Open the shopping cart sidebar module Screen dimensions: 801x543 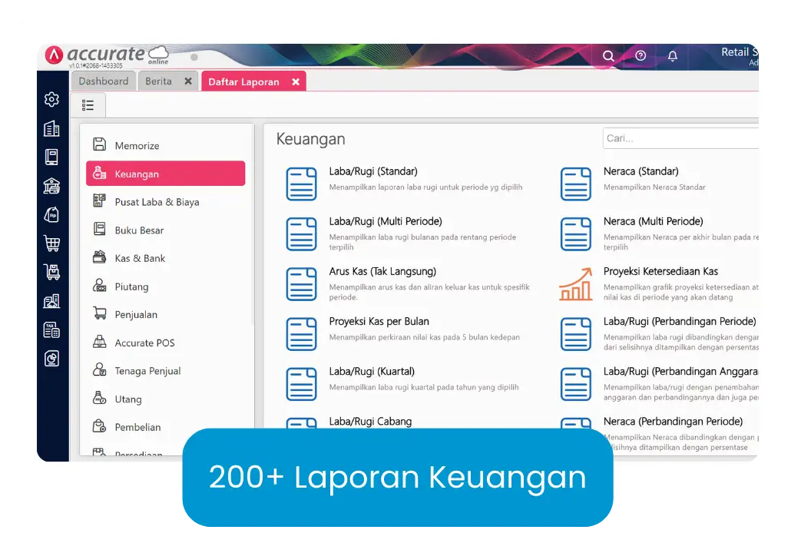tap(51, 243)
